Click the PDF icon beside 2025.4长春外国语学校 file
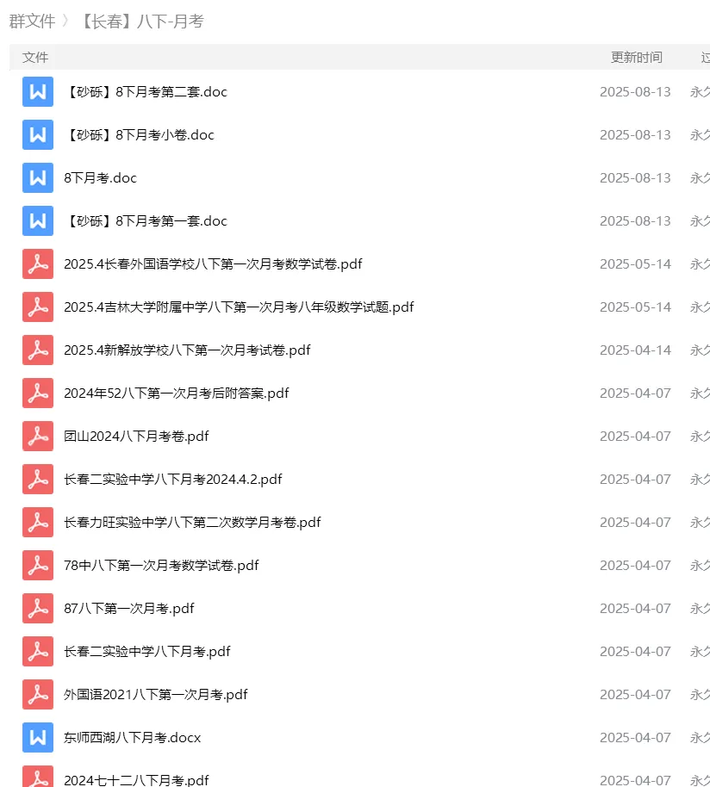The height and width of the screenshot is (787, 710). 38,263
